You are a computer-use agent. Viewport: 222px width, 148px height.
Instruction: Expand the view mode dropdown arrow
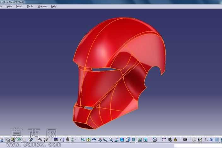click(x=136, y=142)
